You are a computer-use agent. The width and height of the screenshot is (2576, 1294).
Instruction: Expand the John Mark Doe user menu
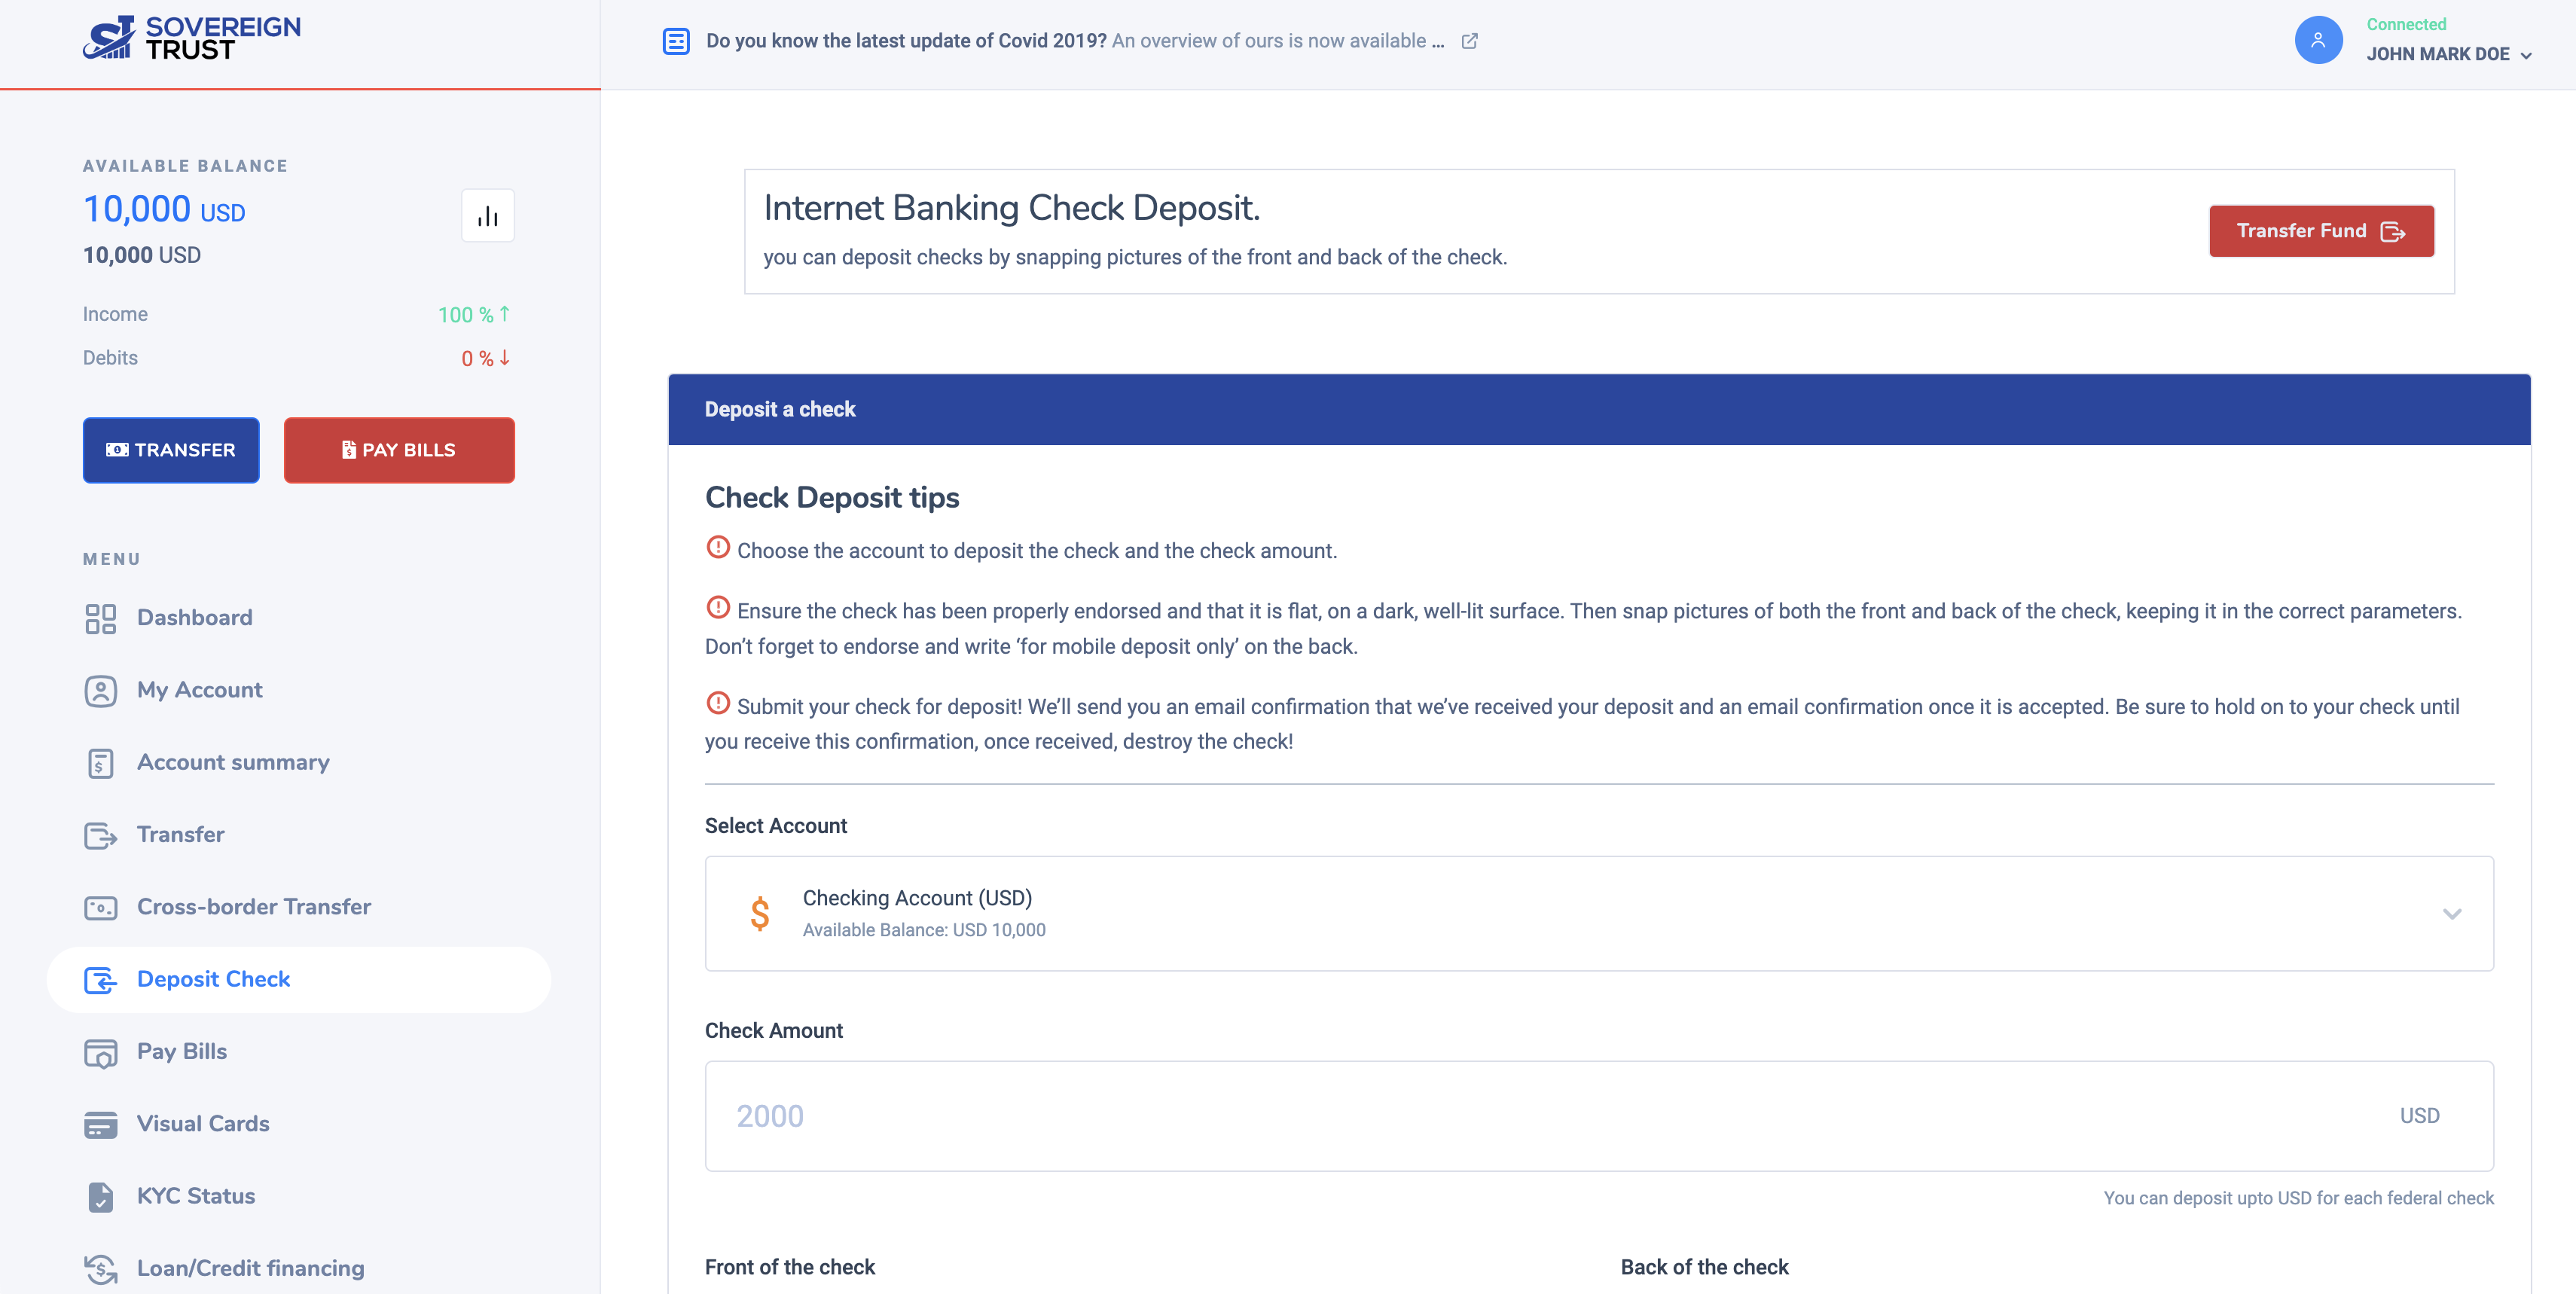(2448, 54)
